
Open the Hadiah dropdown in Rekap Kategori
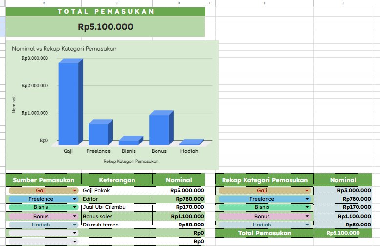(x=307, y=225)
